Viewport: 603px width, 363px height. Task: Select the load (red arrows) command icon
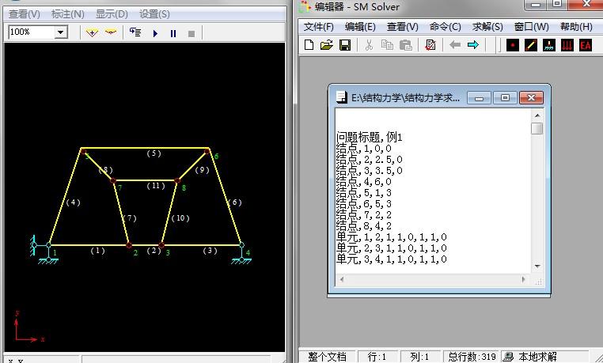pyautogui.click(x=567, y=45)
